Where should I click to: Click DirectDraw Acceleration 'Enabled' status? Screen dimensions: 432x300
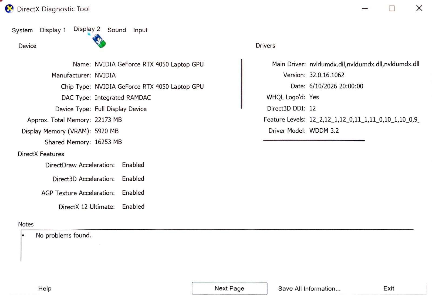point(133,165)
